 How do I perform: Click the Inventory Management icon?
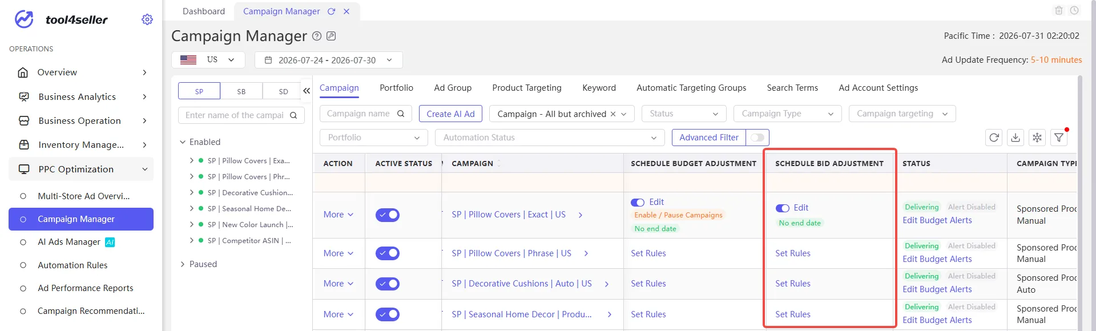tap(24, 145)
